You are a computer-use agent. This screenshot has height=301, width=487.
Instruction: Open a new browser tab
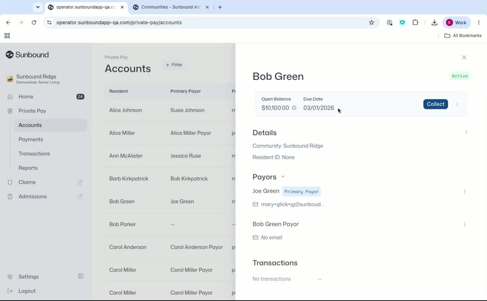pyautogui.click(x=220, y=7)
